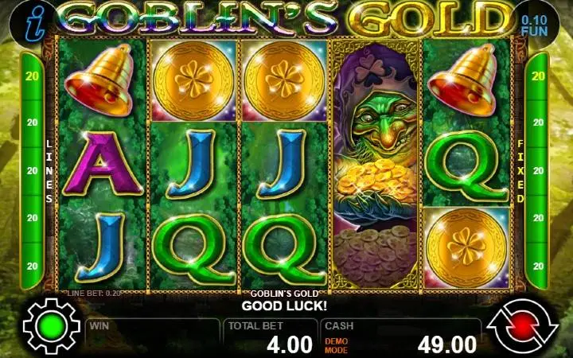Click the clover coin at fifth reel bottom
573x358 pixels.
pos(466,247)
